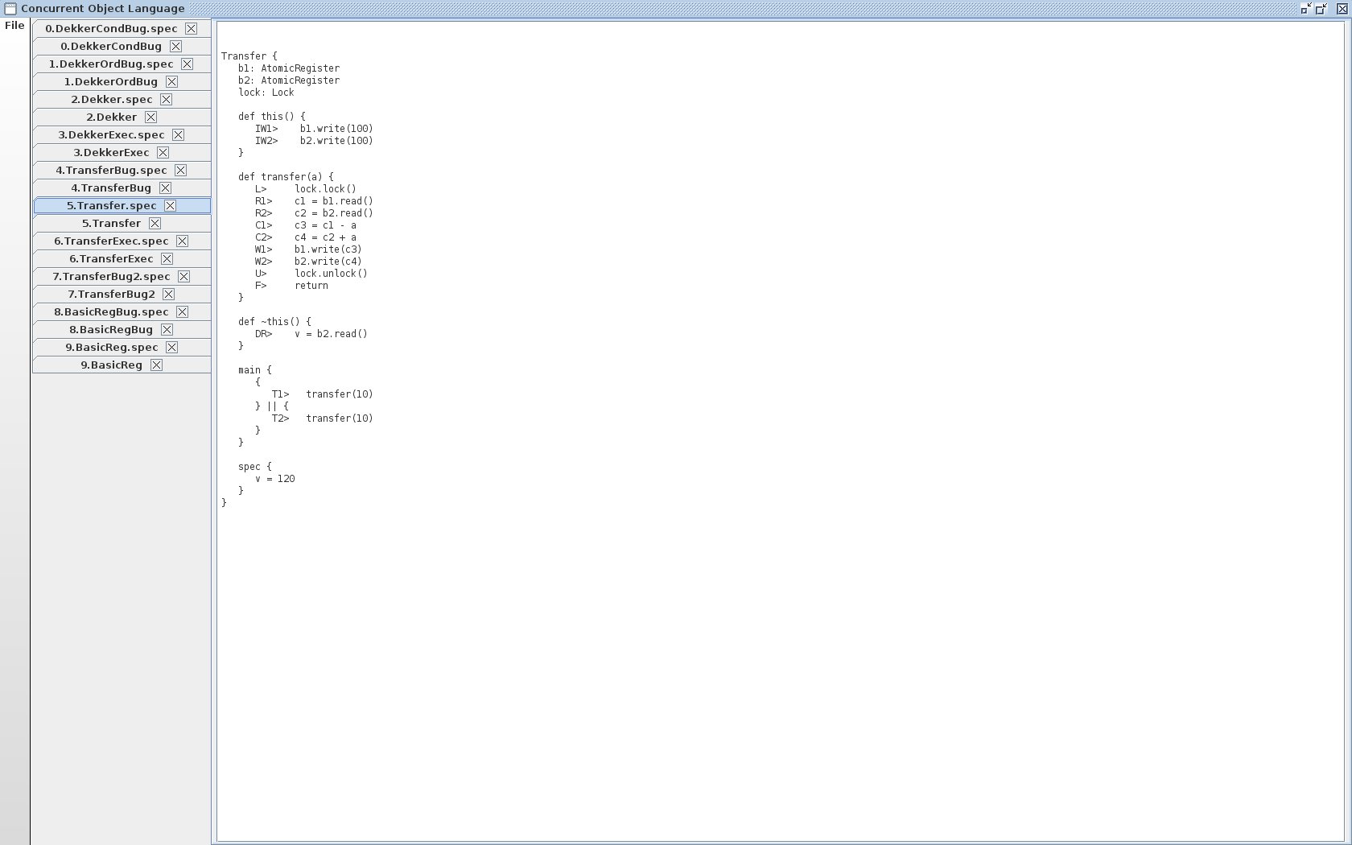This screenshot has height=845, width=1352.
Task: Close the 6.TransferExec tab
Action: point(167,258)
